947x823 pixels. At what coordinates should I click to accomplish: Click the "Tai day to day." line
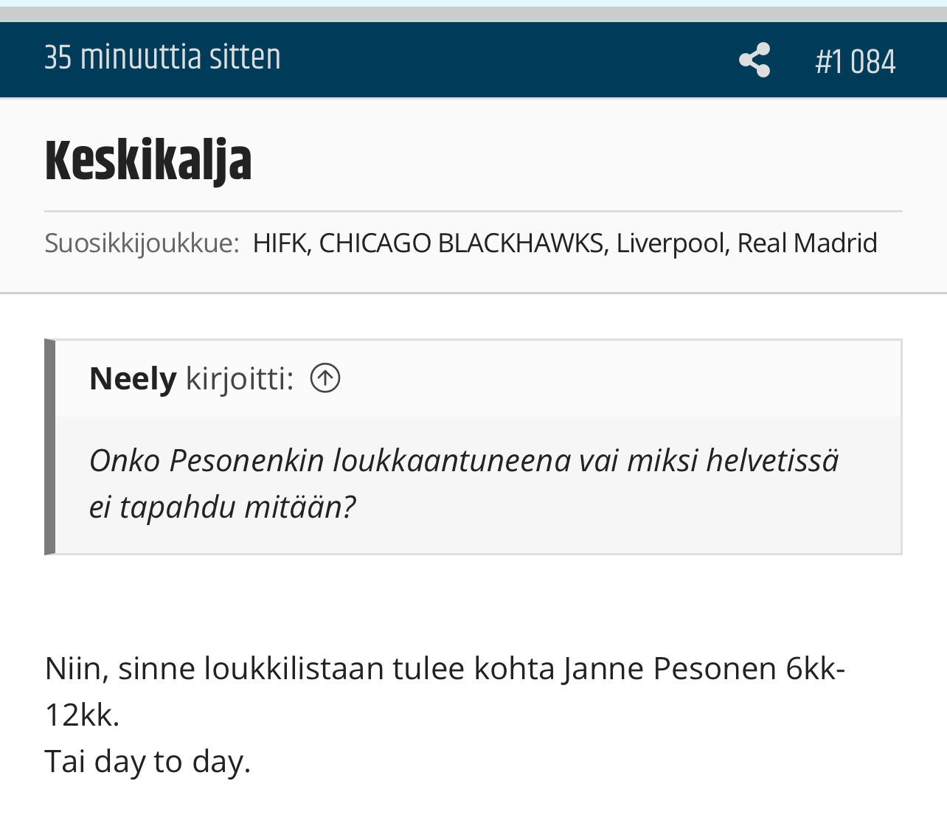[148, 761]
